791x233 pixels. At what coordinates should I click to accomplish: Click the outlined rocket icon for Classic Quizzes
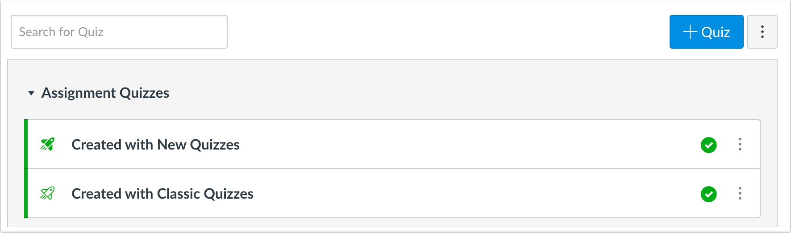click(x=47, y=193)
